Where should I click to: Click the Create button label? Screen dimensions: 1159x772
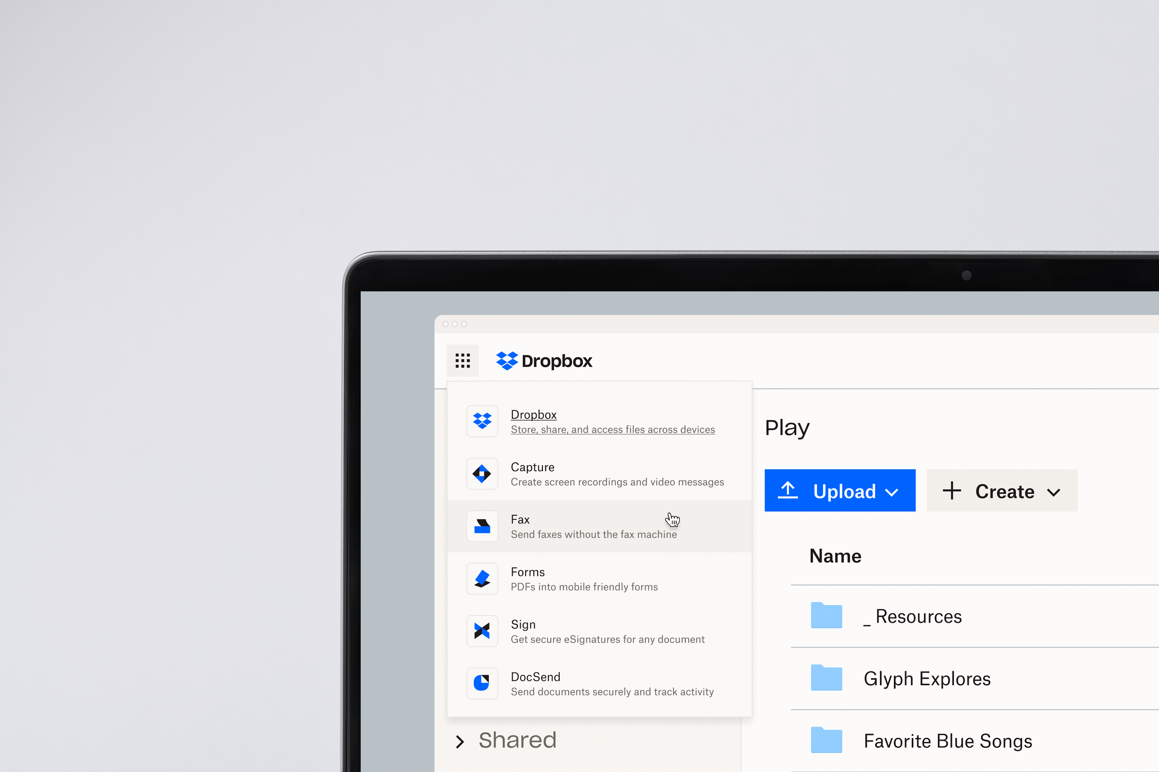point(1005,491)
